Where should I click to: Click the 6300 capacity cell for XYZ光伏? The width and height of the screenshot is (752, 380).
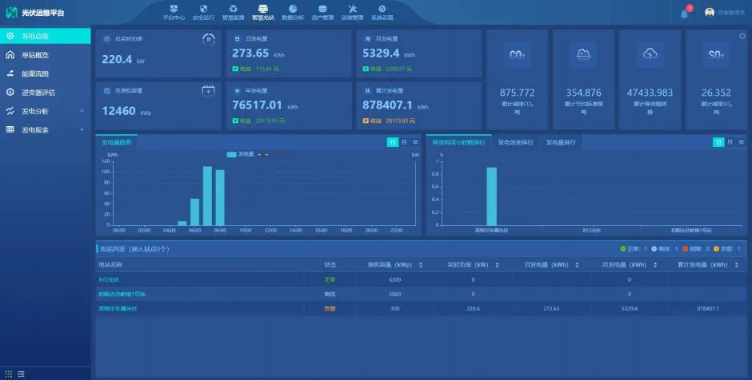pos(394,279)
